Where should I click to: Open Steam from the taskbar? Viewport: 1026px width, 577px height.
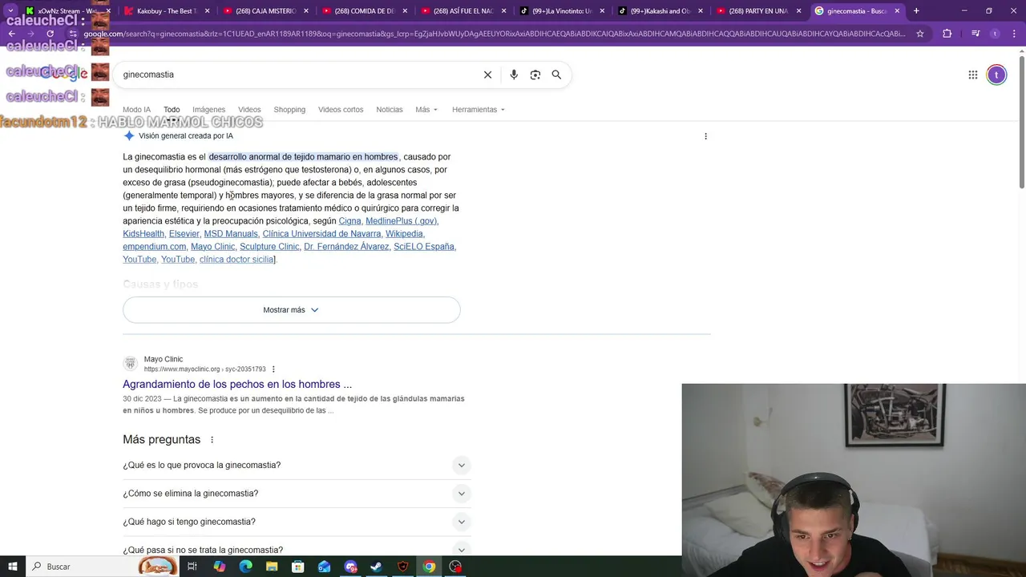pyautogui.click(x=376, y=567)
